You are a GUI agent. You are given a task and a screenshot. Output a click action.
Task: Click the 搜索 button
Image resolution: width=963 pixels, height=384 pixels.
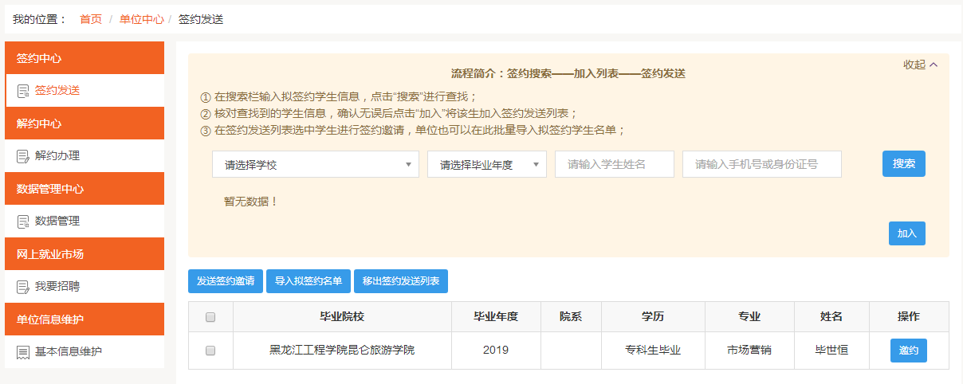coord(903,163)
